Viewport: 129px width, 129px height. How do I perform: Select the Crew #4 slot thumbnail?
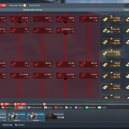36,116
